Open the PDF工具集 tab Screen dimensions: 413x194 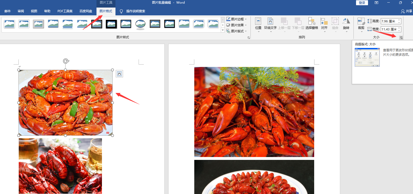pos(65,11)
